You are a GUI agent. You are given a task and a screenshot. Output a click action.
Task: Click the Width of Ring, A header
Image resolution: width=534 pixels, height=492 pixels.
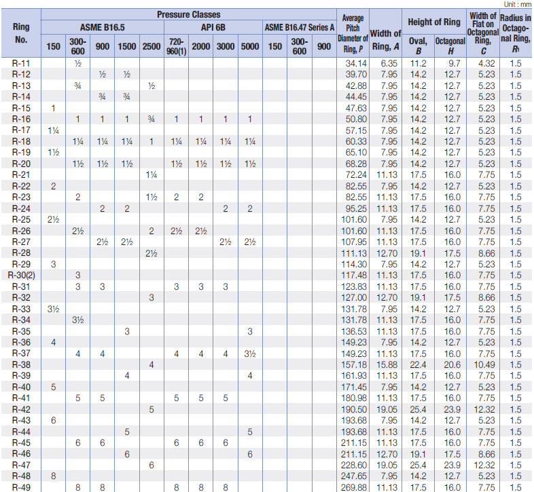click(x=385, y=40)
